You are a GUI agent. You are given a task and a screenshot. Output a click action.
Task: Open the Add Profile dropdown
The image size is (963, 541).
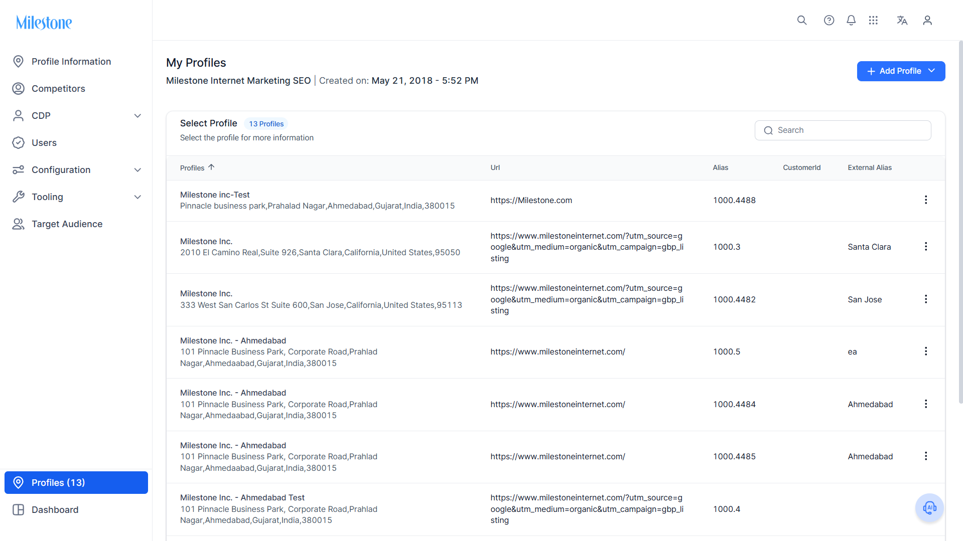click(x=901, y=71)
